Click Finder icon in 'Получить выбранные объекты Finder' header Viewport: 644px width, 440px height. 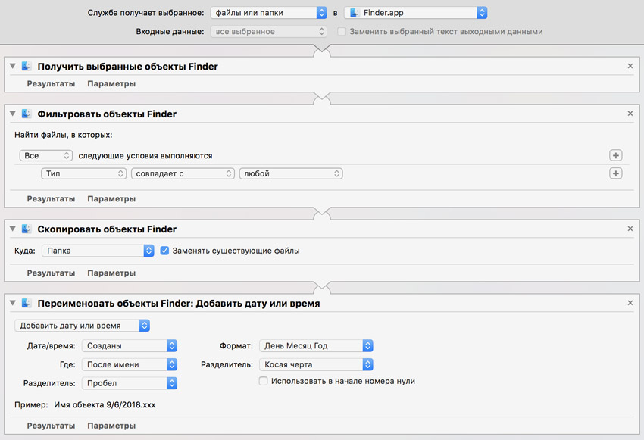click(x=27, y=67)
